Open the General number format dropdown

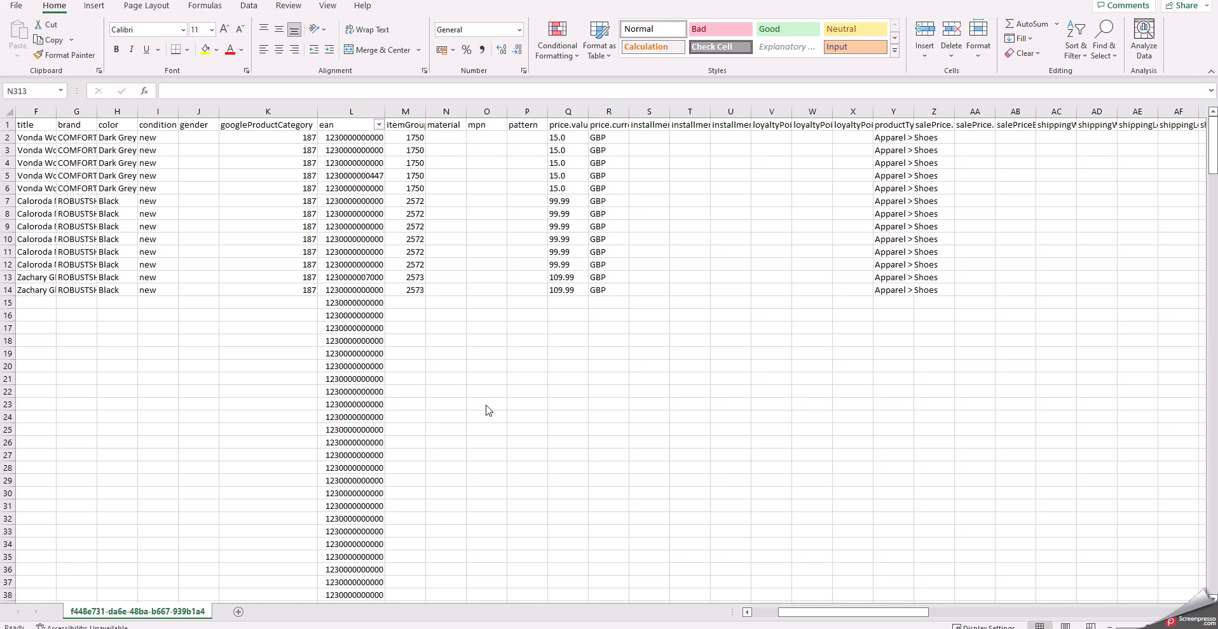click(x=519, y=30)
